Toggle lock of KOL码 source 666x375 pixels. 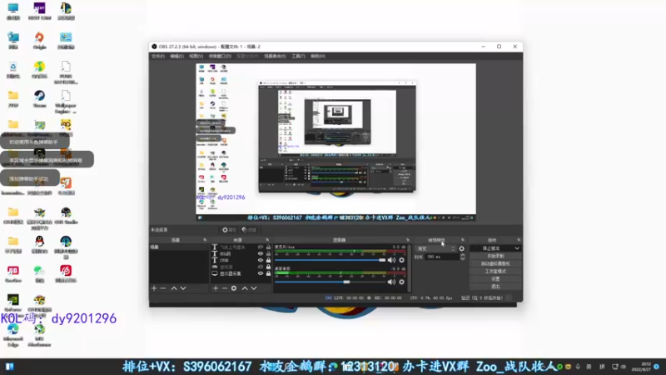tap(268, 253)
